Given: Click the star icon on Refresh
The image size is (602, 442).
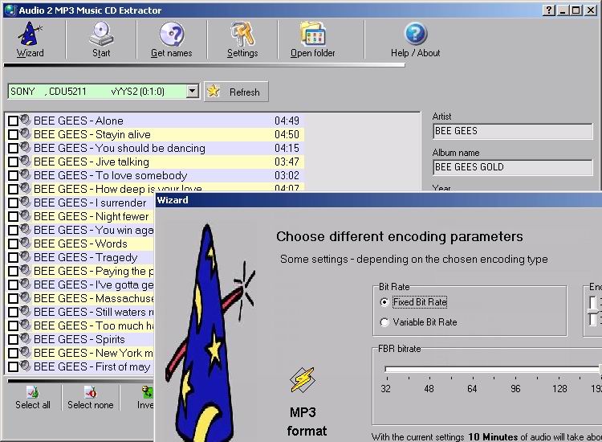Looking at the screenshot, I should coord(213,91).
